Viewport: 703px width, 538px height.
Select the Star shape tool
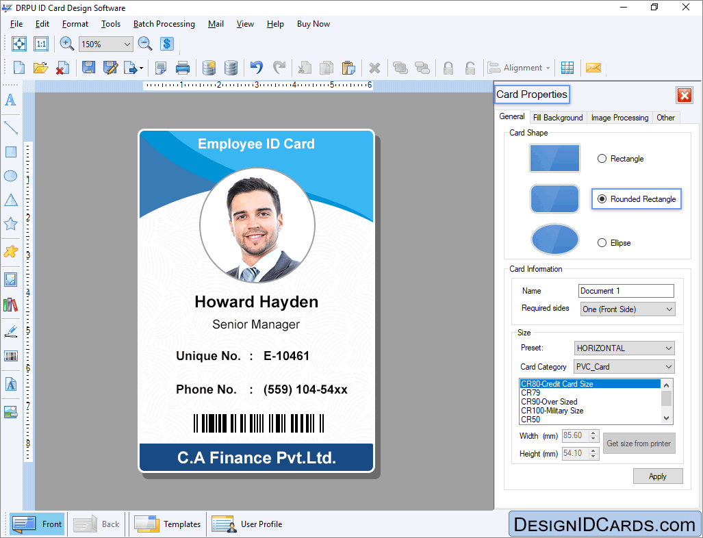pos(10,223)
